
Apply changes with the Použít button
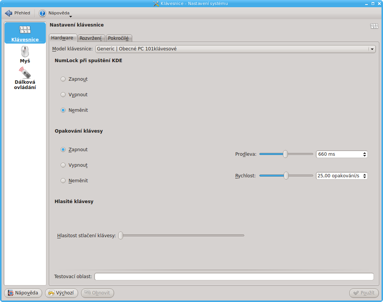364,293
